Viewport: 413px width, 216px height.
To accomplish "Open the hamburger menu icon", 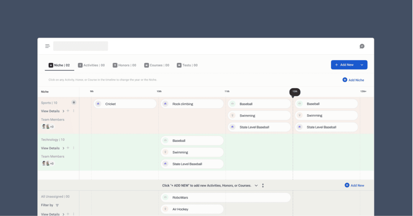I will click(47, 46).
